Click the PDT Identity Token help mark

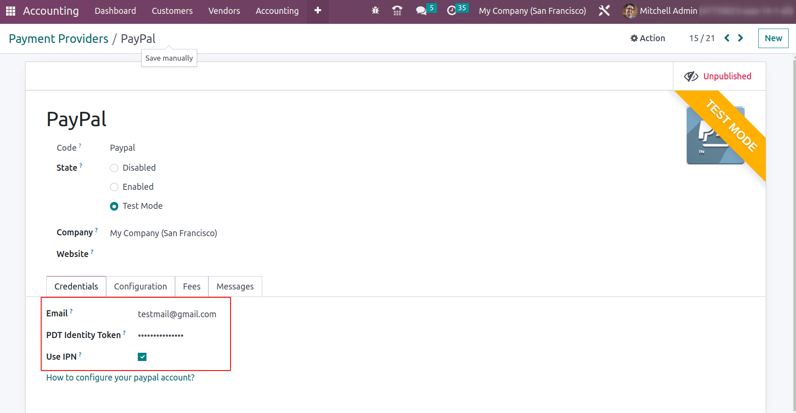coord(124,333)
